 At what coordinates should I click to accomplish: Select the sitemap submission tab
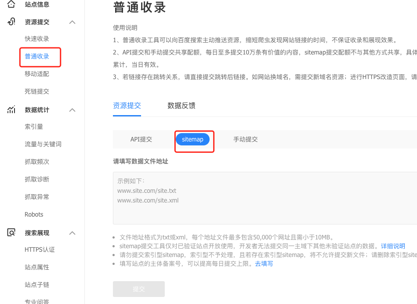click(x=193, y=139)
